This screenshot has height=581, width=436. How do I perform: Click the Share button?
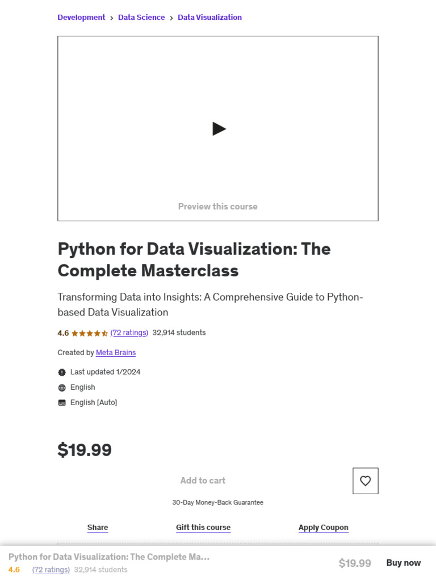pos(98,527)
